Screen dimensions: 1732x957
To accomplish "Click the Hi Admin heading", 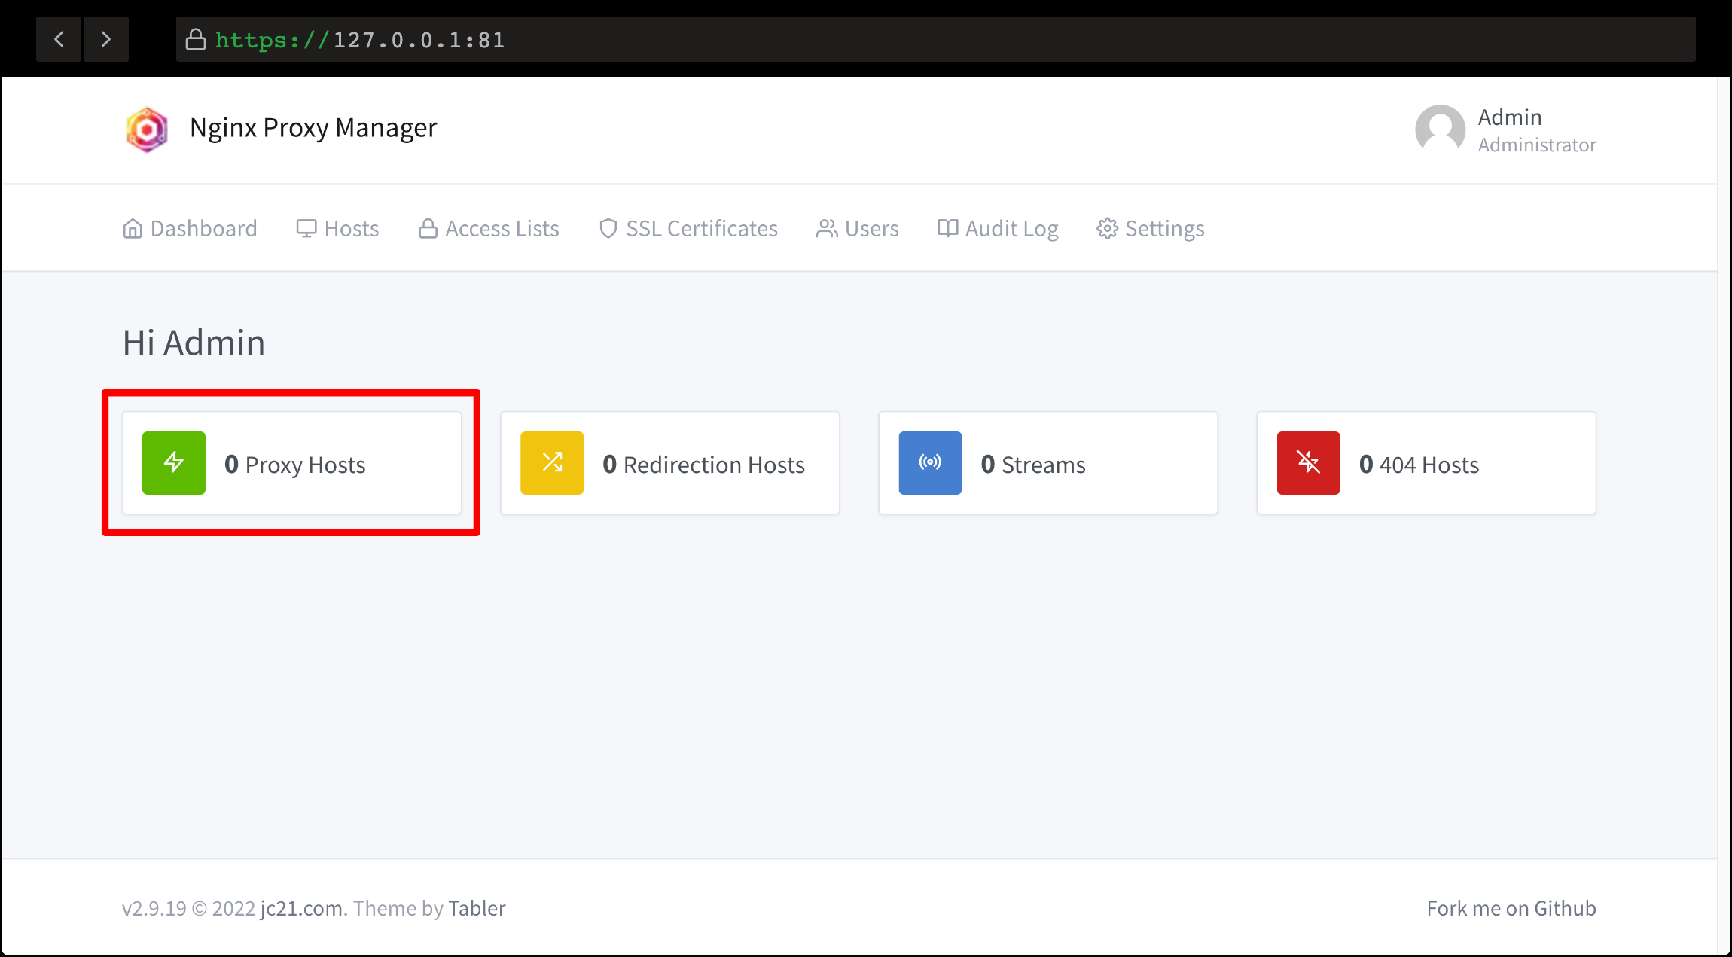I will [x=194, y=343].
